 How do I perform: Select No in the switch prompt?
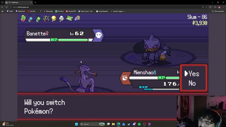[x=192, y=83]
